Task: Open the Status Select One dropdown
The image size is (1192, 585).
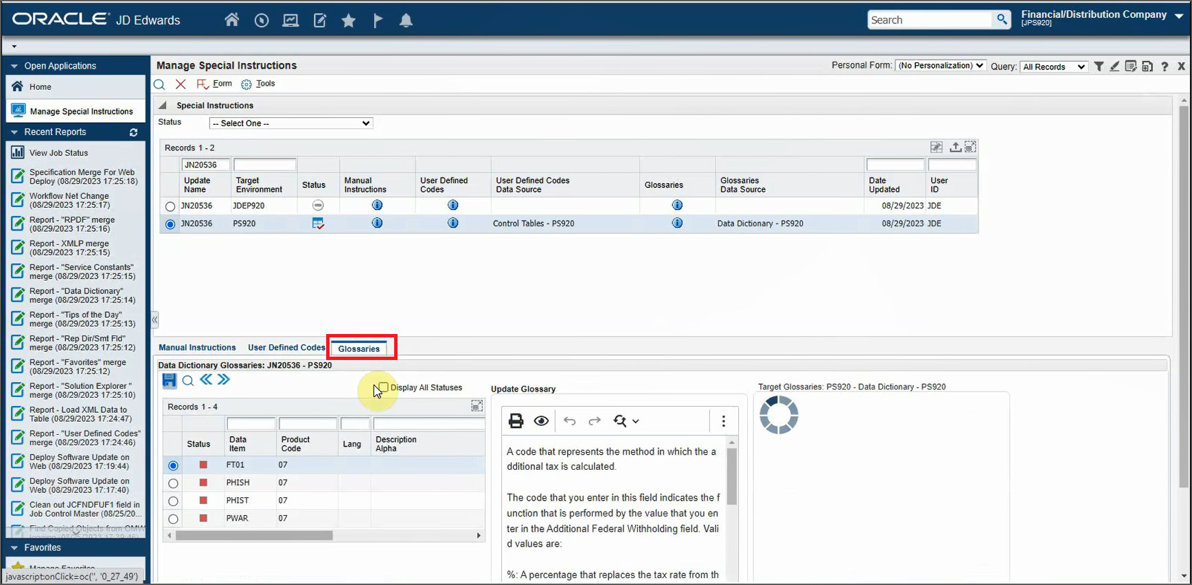Action: [291, 123]
